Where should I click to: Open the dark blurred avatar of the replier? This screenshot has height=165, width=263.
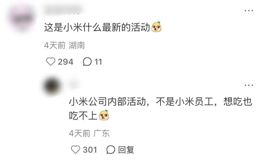[52, 86]
